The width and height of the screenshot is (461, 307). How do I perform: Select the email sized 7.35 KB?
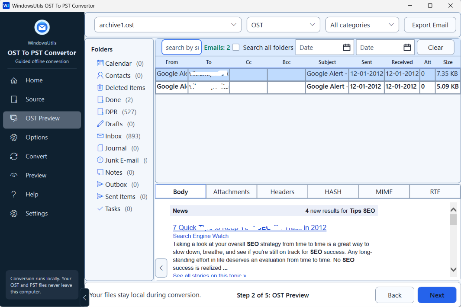[x=308, y=74]
